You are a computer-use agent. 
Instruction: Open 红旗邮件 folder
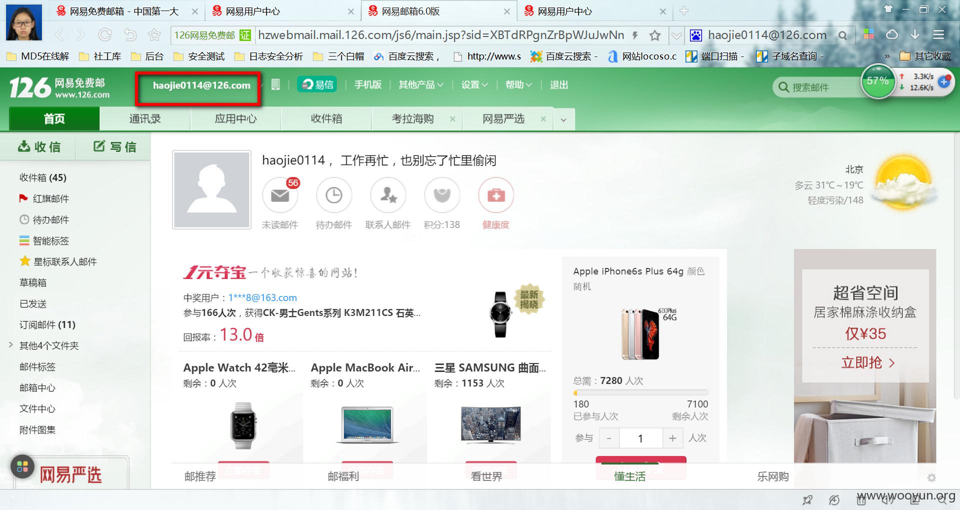[50, 198]
